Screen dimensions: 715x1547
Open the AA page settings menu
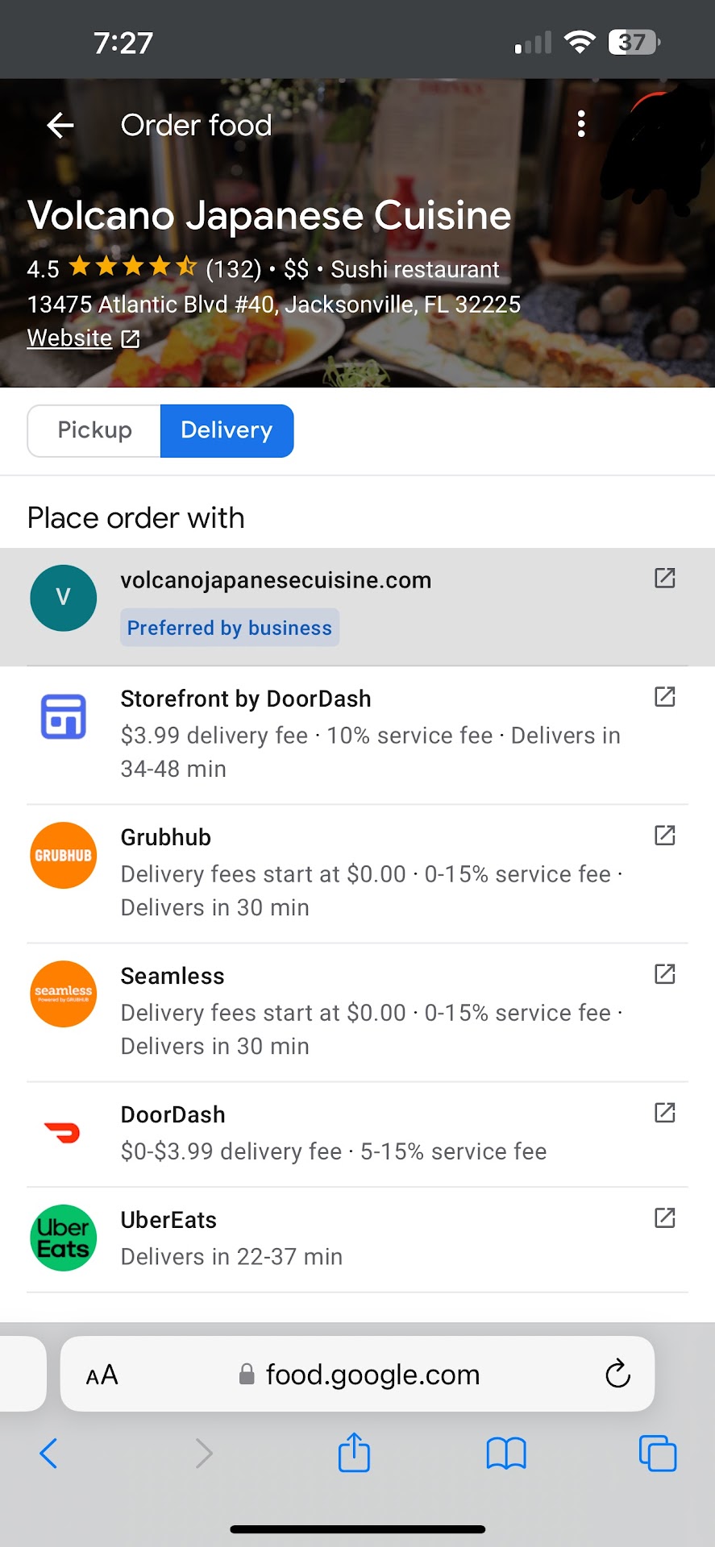(102, 1375)
